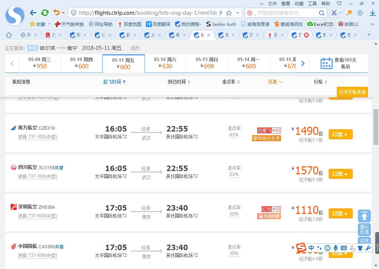Open the 文件 menu
The width and height of the screenshot is (379, 269).
pos(272,4)
